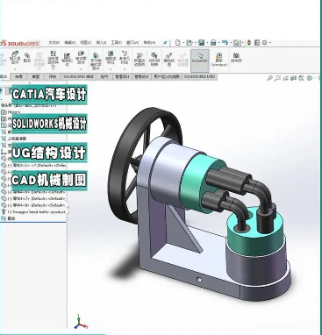322x335 pixels.
Task: Open the 工具 (Tools) menu
Action: [x=116, y=43]
